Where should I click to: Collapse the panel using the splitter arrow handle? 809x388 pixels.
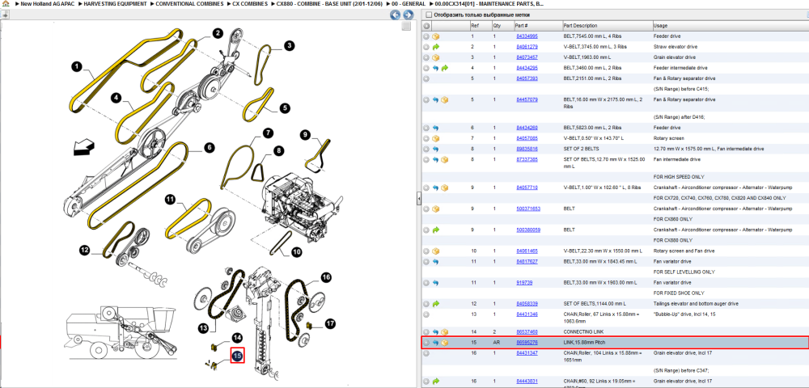419,198
